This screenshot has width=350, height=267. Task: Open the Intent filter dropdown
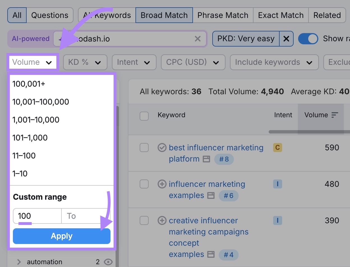134,62
